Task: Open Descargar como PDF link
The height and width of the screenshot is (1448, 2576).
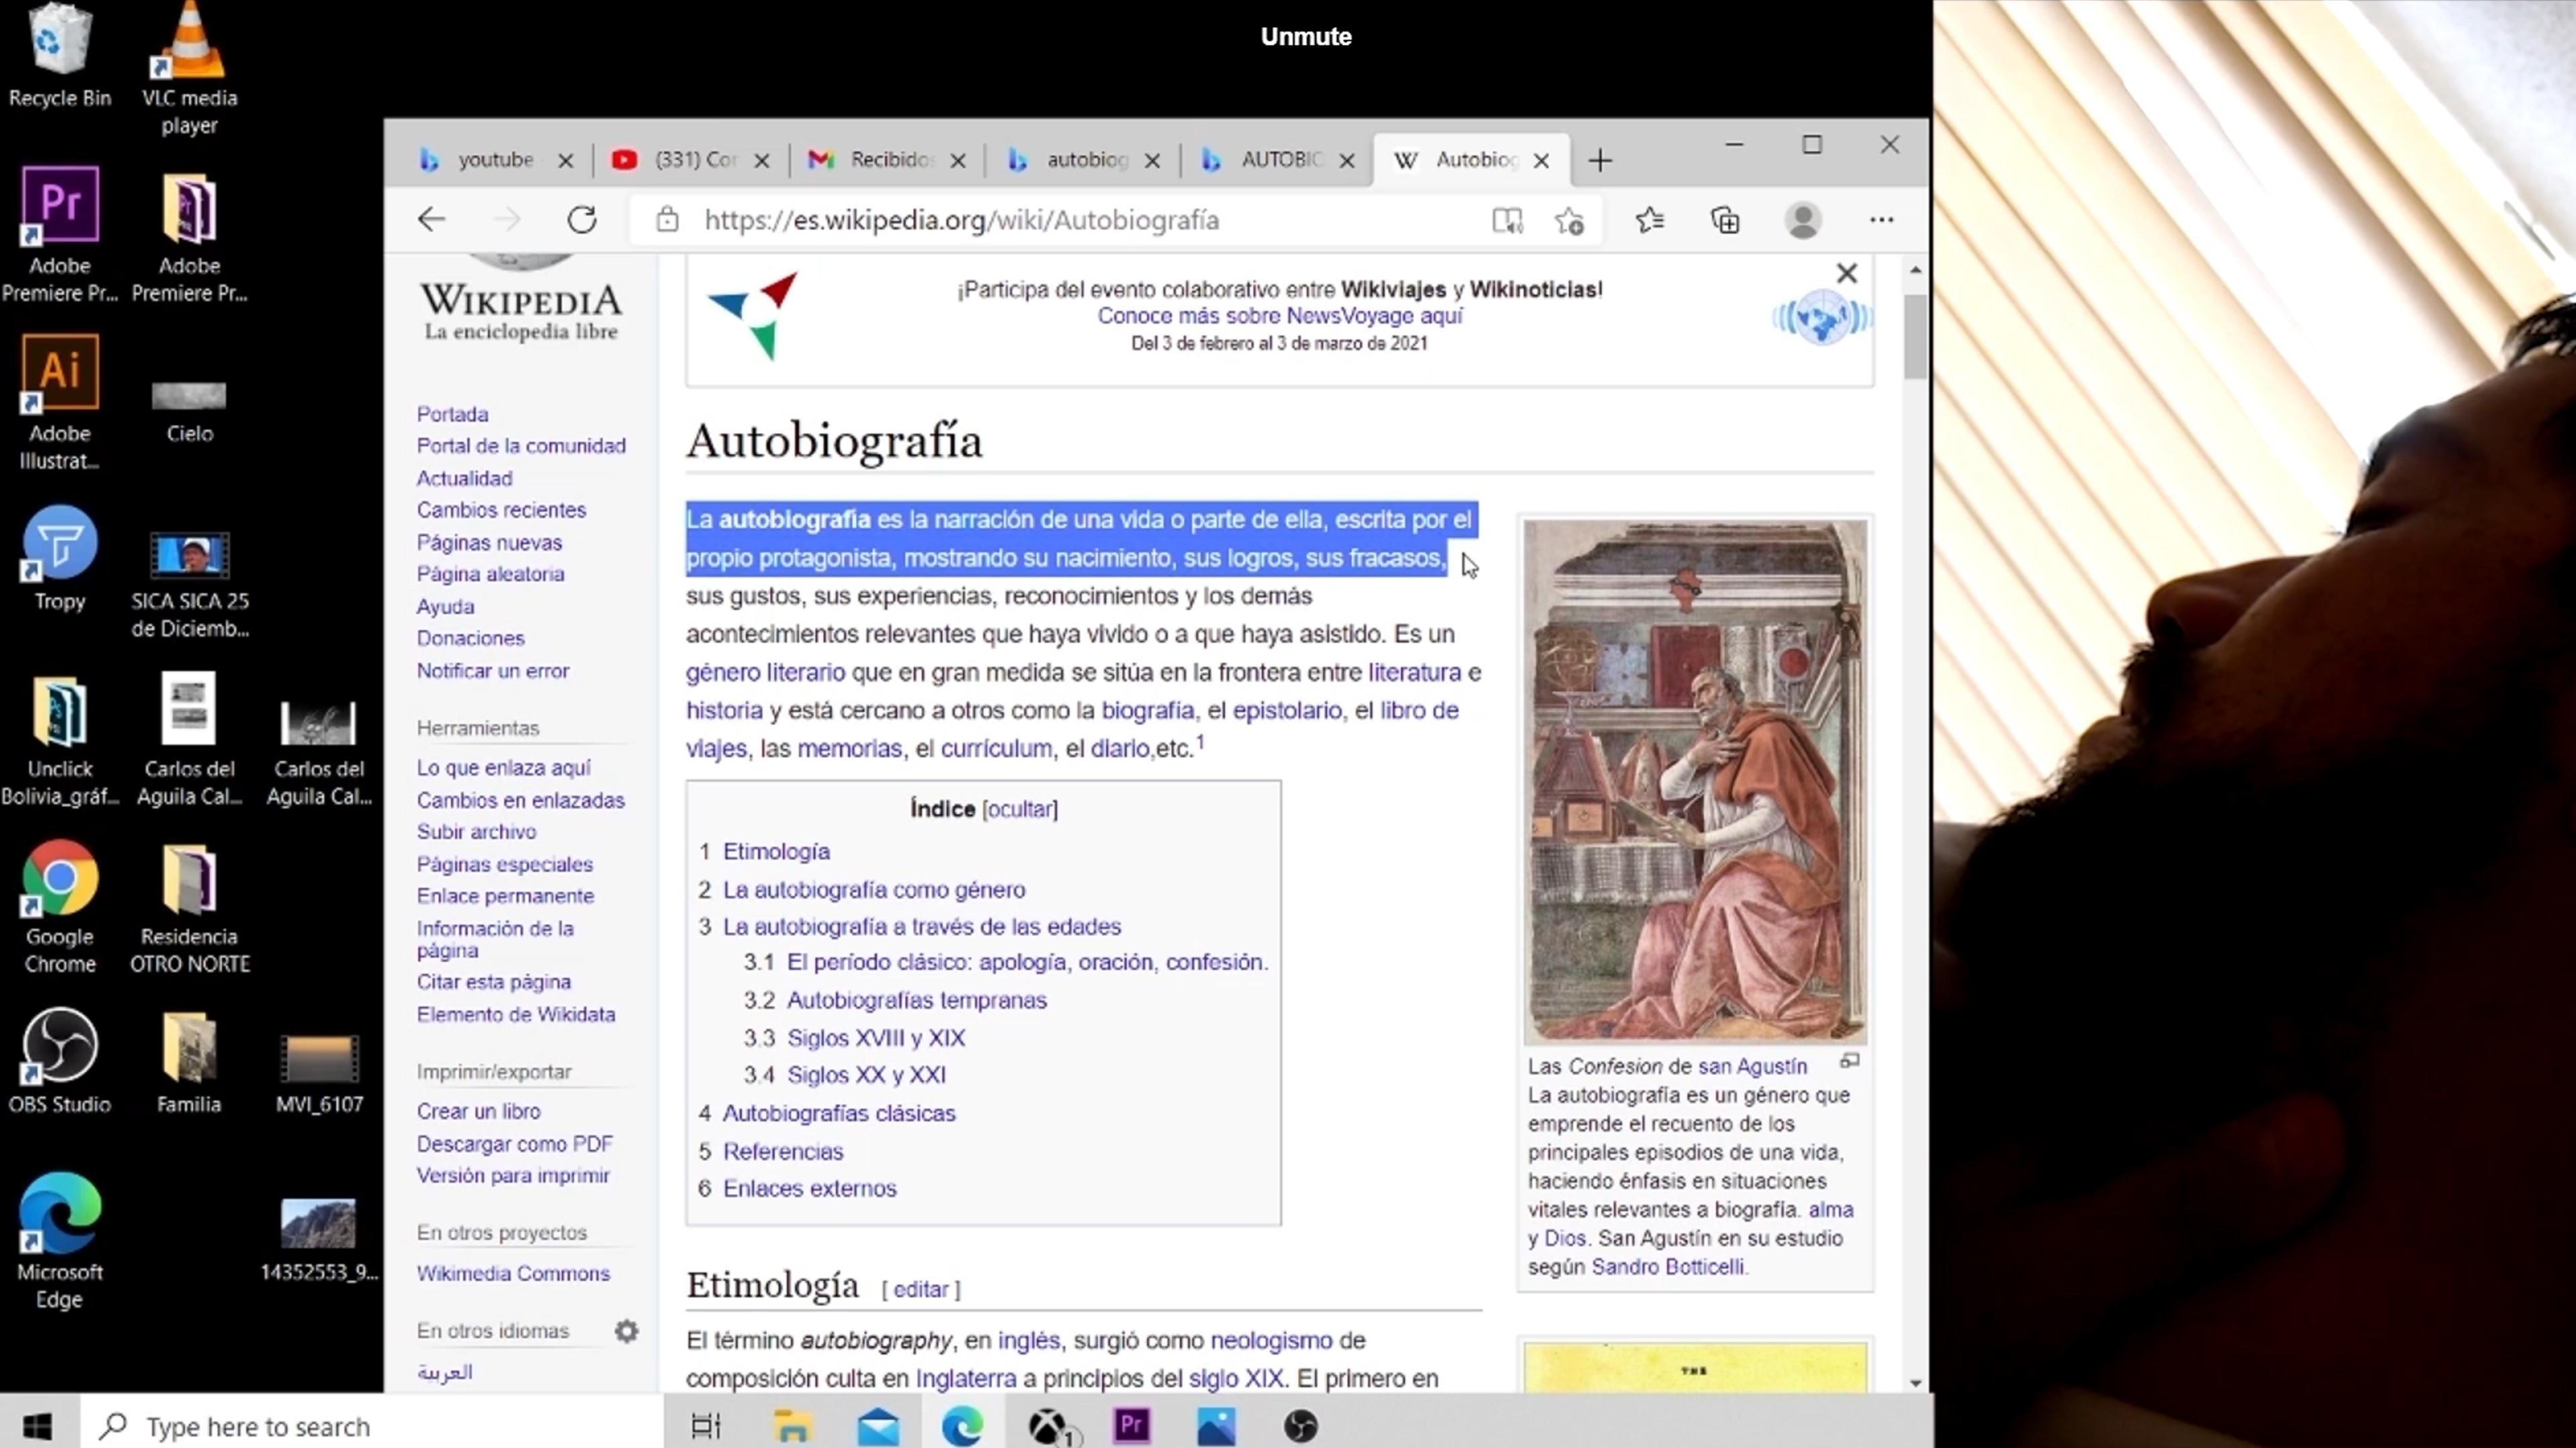Action: click(x=514, y=1143)
